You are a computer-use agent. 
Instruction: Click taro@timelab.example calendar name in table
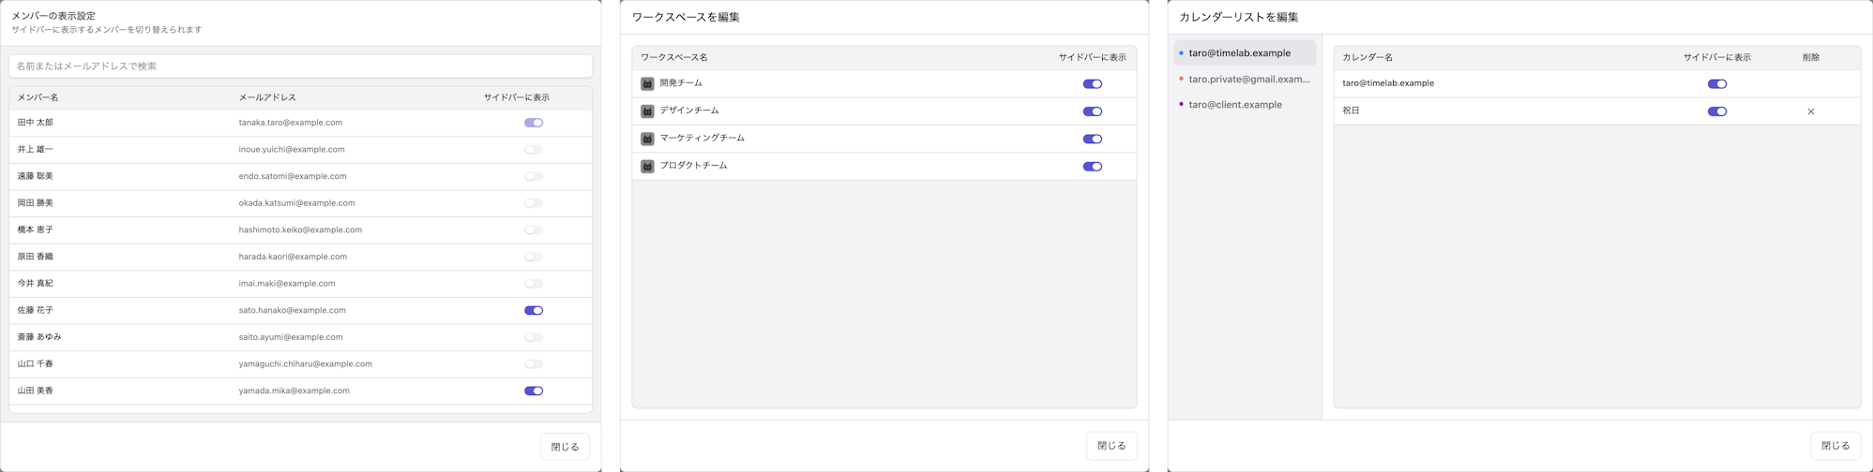pyautogui.click(x=1388, y=83)
